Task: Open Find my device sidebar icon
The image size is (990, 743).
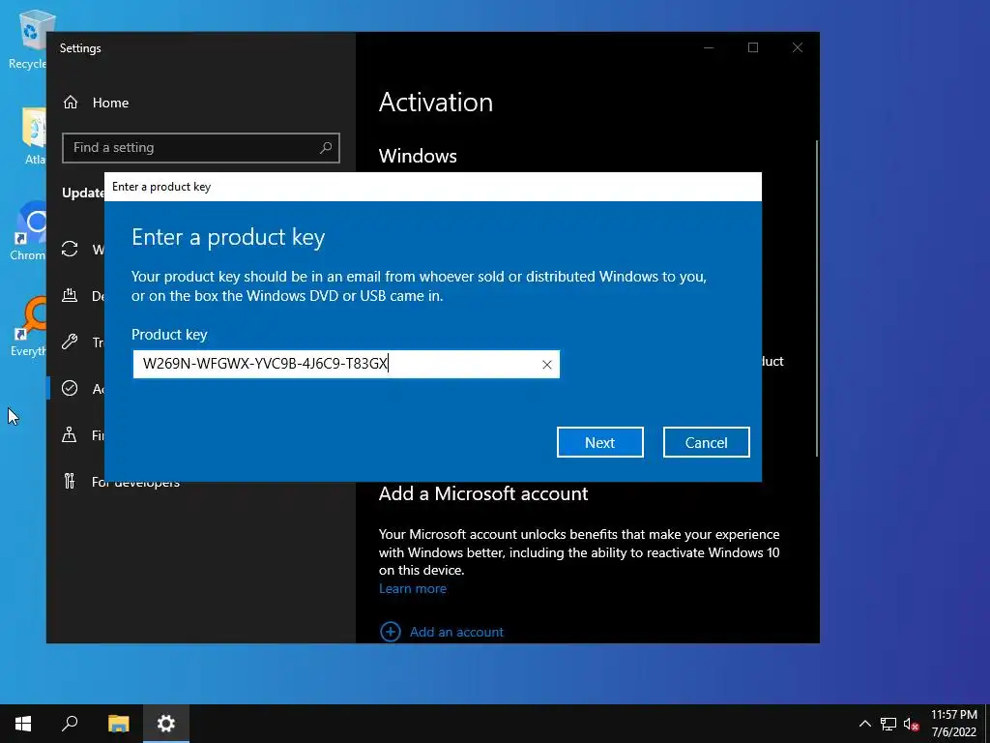Action: point(70,434)
